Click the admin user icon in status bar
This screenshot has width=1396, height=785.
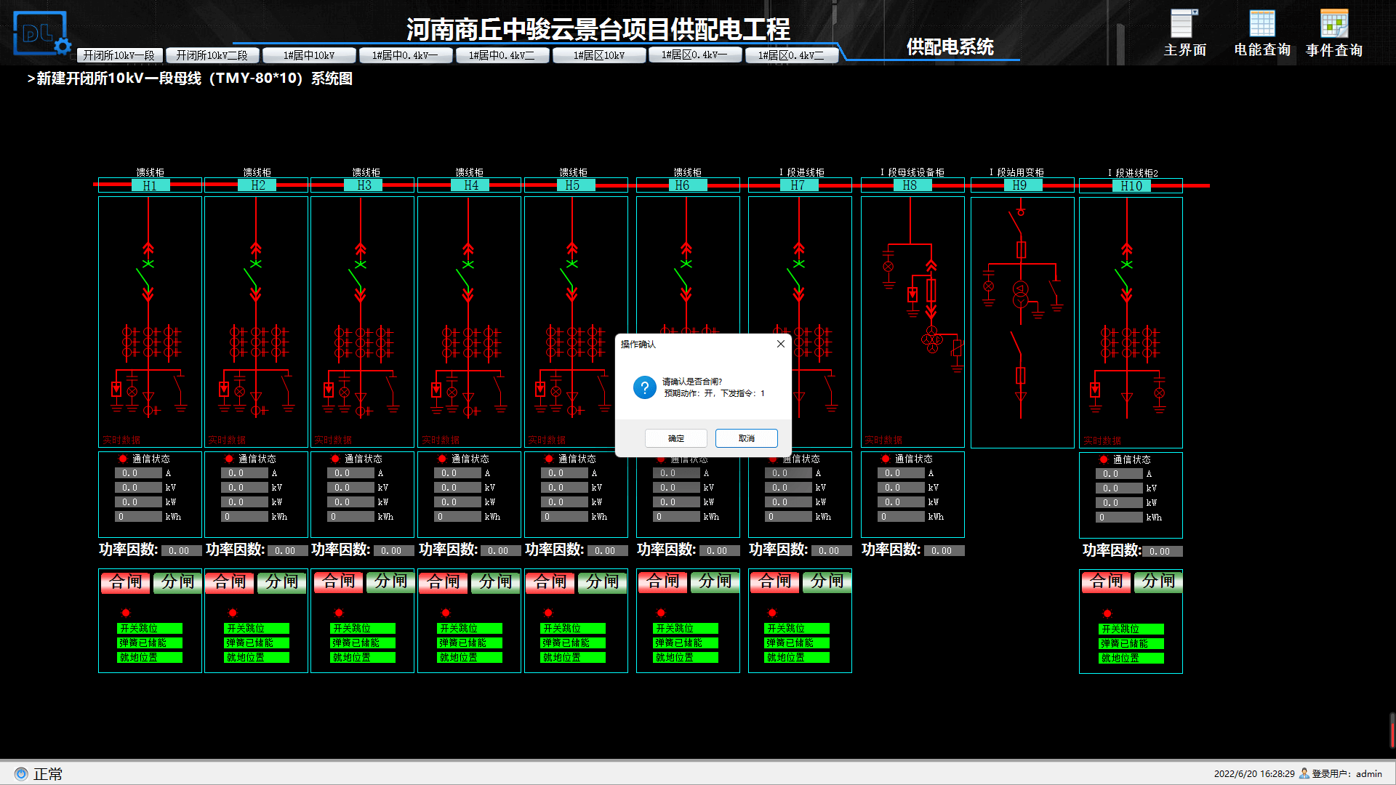tap(1304, 773)
